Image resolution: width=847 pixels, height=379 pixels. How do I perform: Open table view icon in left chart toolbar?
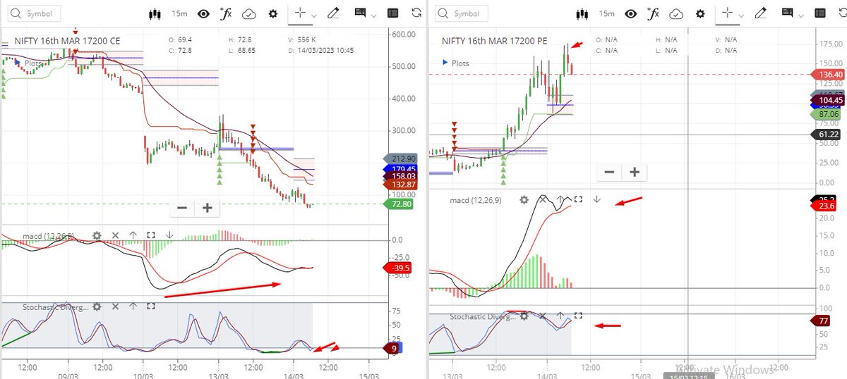393,13
